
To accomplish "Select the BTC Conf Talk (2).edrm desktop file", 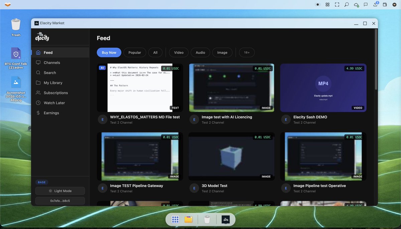I will point(16,58).
